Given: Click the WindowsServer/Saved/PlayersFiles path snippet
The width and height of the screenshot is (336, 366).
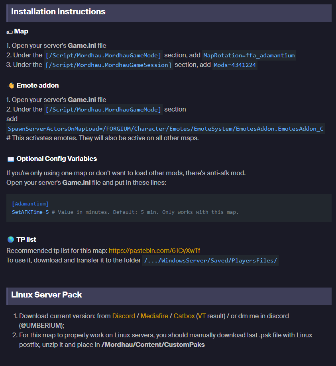Looking at the screenshot, I should coord(210,260).
